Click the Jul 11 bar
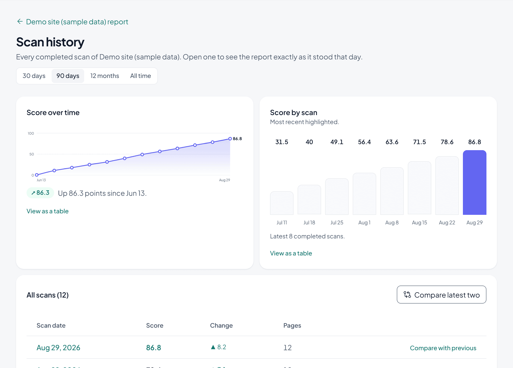The image size is (513, 368). point(282,203)
